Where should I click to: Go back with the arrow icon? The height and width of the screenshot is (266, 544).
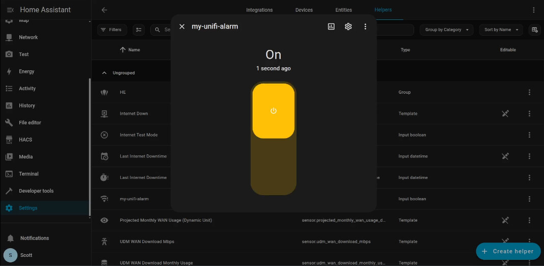point(104,10)
